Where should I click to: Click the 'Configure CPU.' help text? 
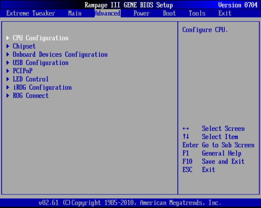pyautogui.click(x=205, y=30)
